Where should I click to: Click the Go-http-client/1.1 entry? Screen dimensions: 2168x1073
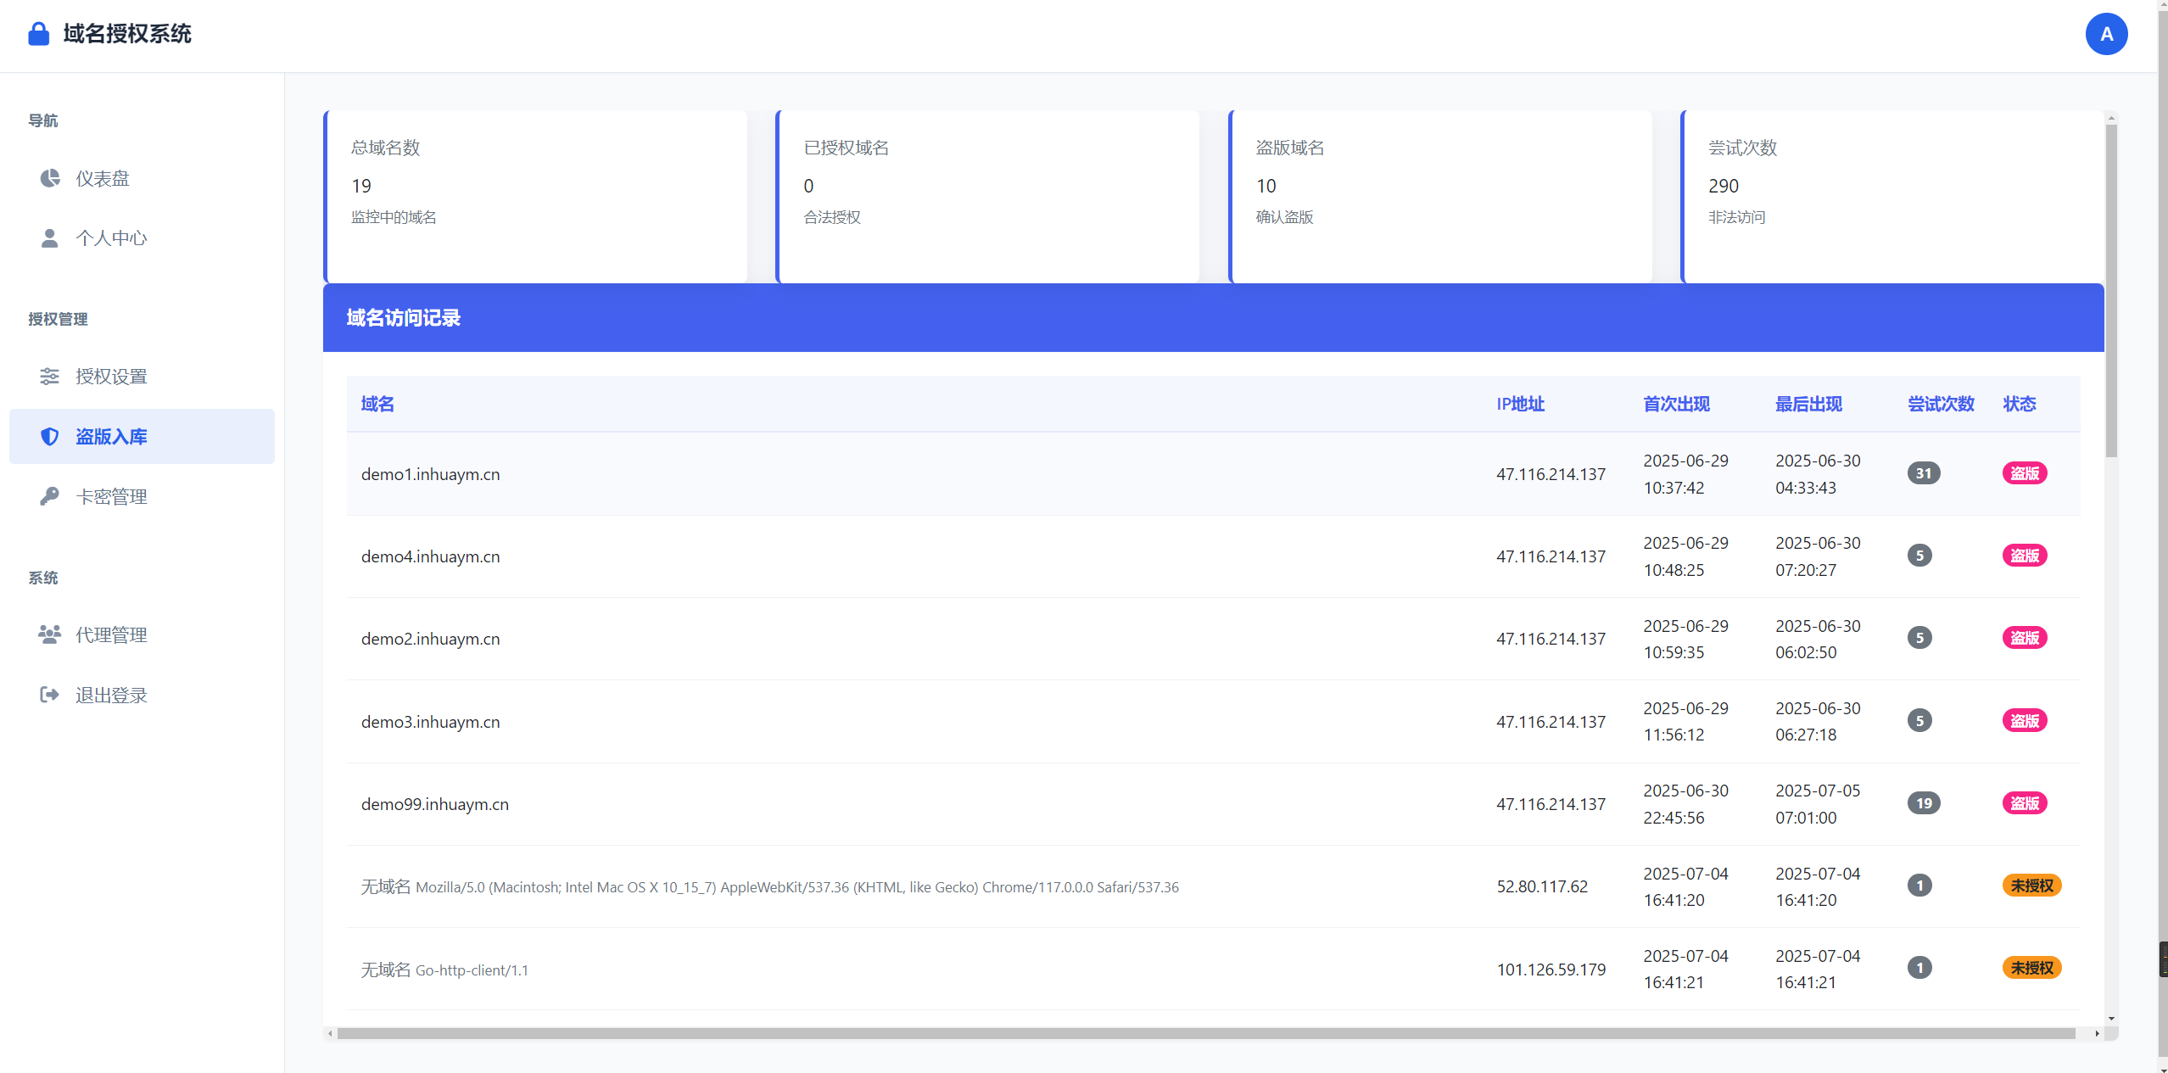[472, 970]
